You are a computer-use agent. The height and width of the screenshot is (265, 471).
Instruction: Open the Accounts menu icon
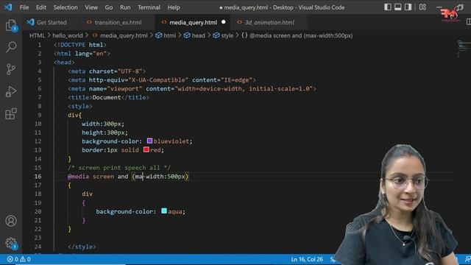point(11,221)
